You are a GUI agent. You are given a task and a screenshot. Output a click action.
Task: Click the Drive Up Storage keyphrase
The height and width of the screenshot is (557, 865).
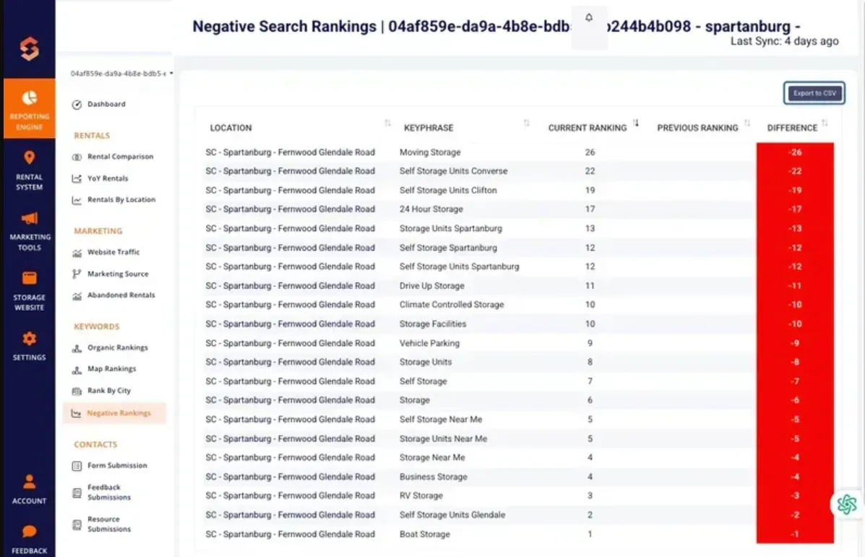(x=432, y=286)
